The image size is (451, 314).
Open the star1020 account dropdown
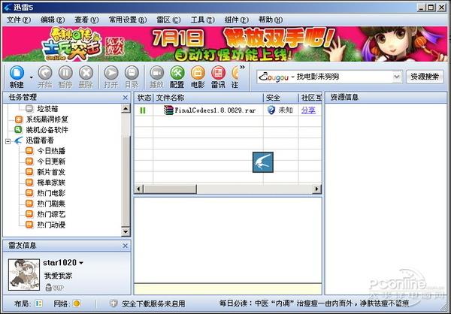[81, 263]
